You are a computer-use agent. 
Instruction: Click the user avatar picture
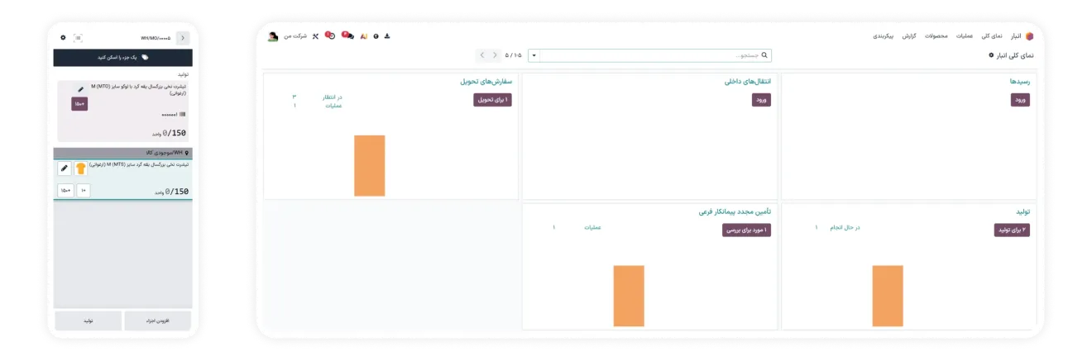point(273,36)
